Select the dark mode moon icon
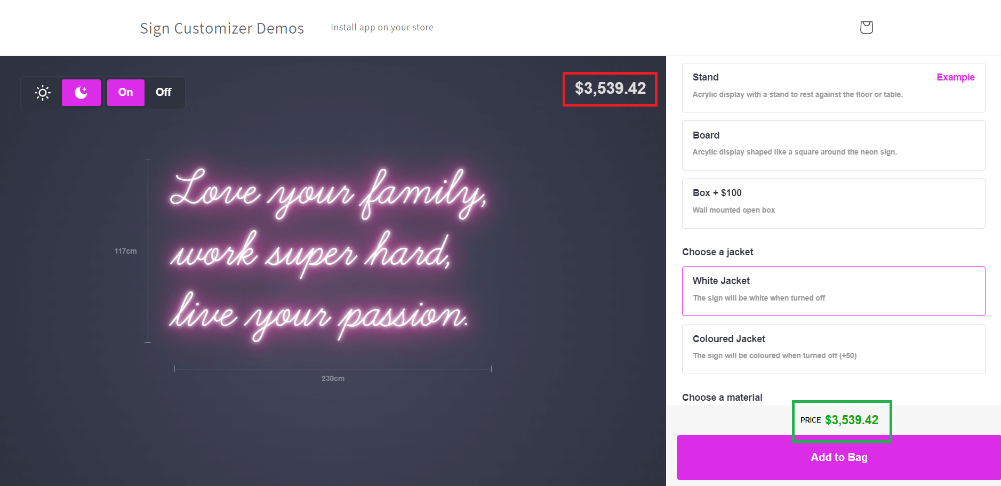This screenshot has height=486, width=1001. click(x=81, y=93)
